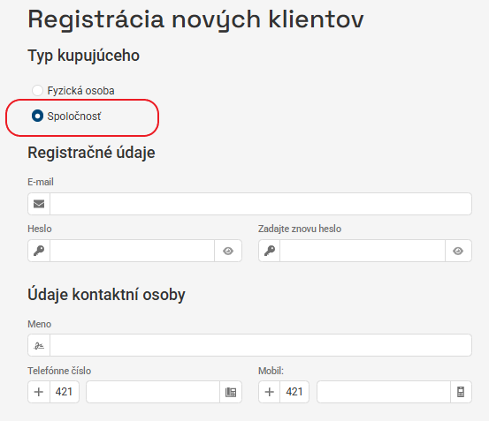Click the key icon in Heslo field
The width and height of the screenshot is (489, 421).
click(x=39, y=251)
